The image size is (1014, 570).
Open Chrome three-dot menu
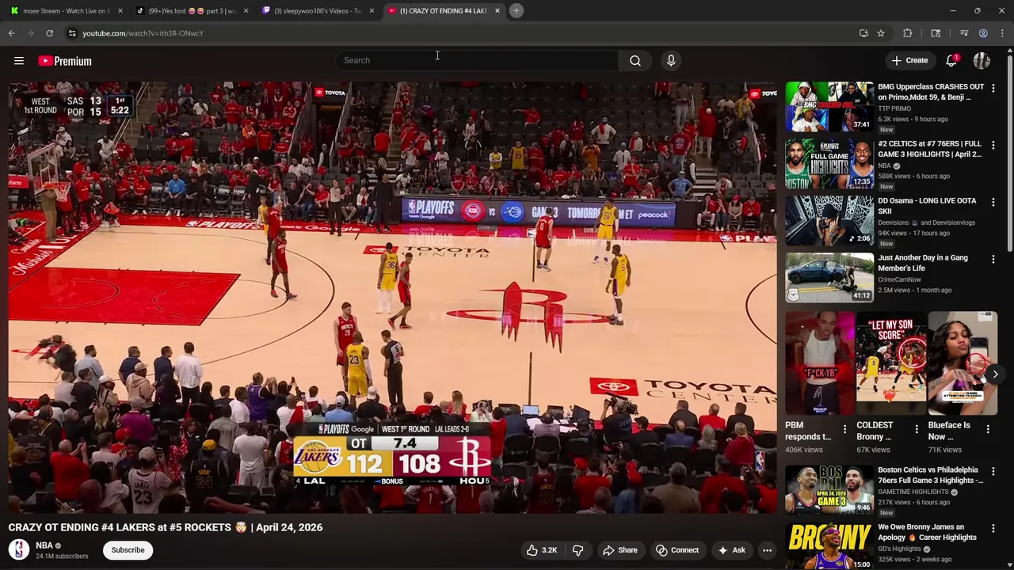1002,33
